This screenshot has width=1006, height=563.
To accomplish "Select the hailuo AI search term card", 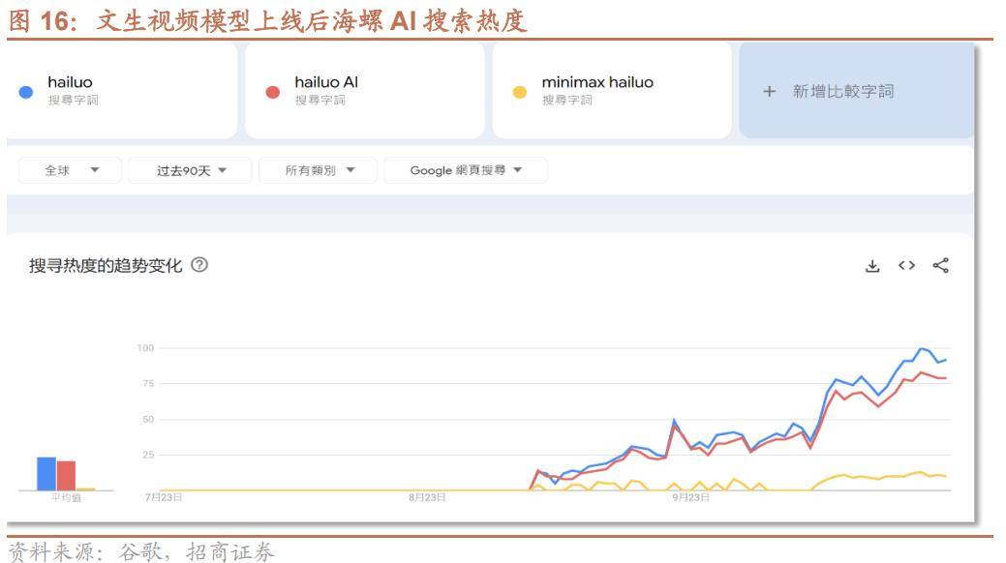I will (x=364, y=91).
